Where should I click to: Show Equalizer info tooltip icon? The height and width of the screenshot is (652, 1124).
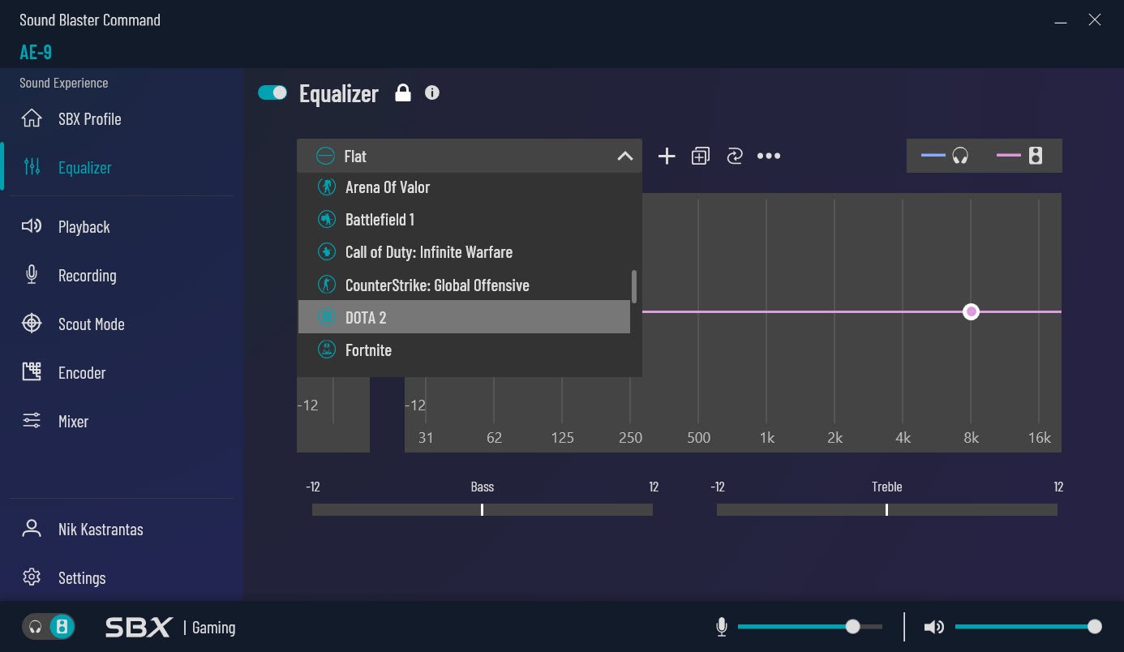click(x=432, y=92)
